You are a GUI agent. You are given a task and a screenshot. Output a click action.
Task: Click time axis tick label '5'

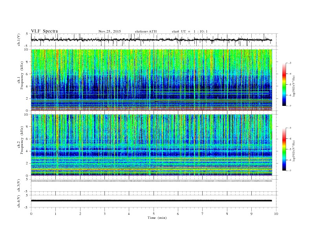tap(154, 214)
